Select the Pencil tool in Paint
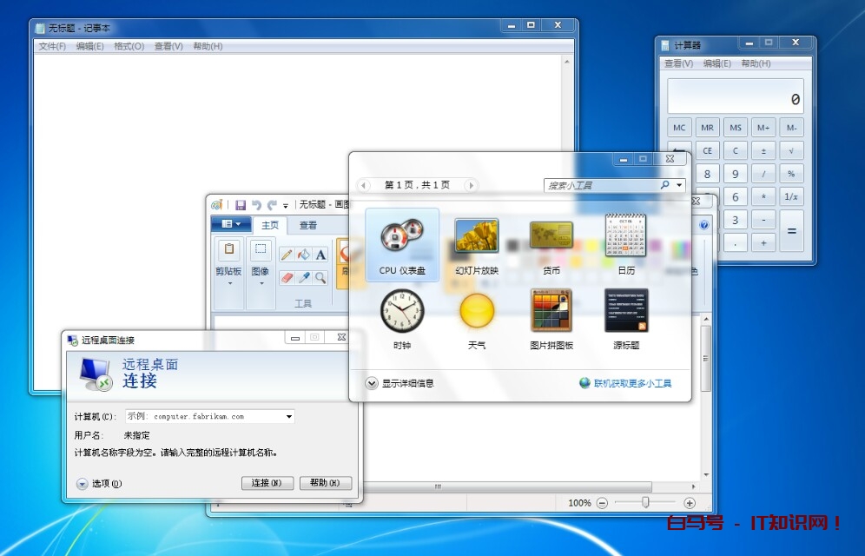865x556 pixels. pos(287,255)
